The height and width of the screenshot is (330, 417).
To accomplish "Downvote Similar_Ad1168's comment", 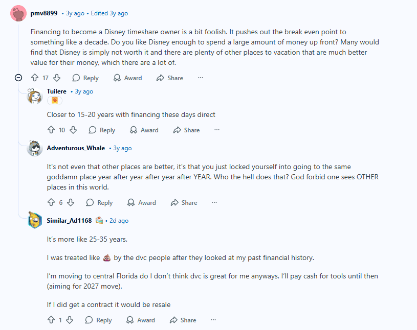I will click(x=70, y=320).
